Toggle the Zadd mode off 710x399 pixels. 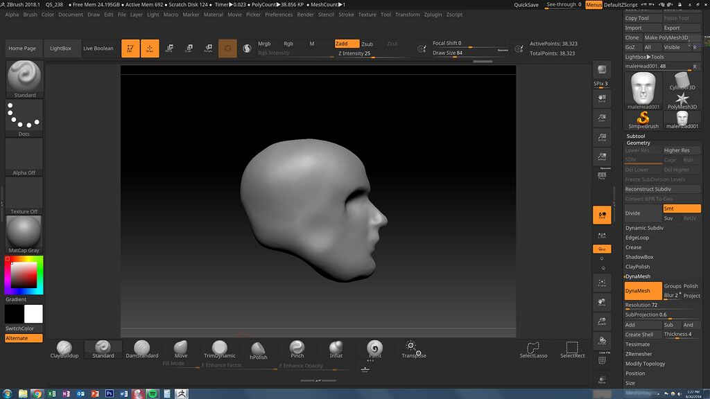coord(346,44)
